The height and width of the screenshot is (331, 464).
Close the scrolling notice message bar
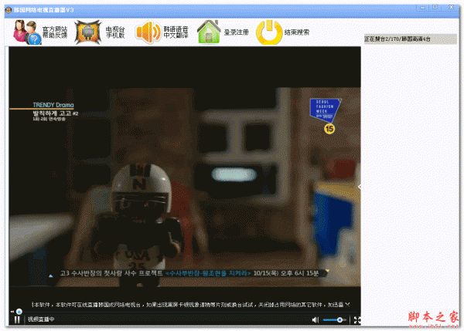click(347, 305)
